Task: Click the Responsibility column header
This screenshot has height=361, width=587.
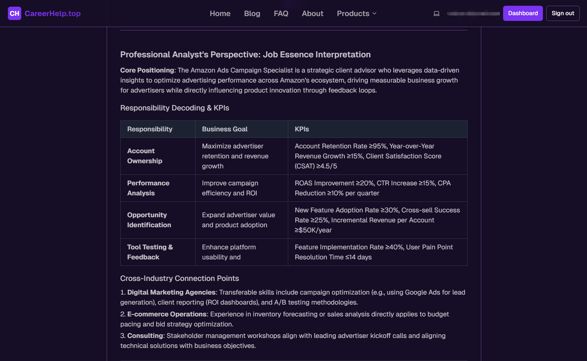Action: click(x=150, y=129)
